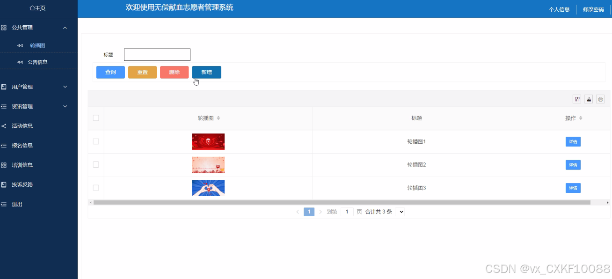Viewport: 612px width, 279px height.
Task: Click the share icon beside 活动信息
Action: (x=4, y=126)
